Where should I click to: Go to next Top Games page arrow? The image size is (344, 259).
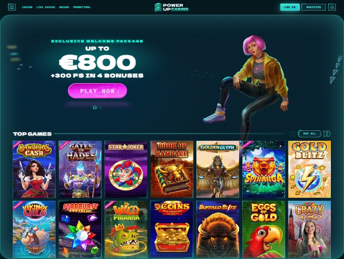tap(327, 134)
